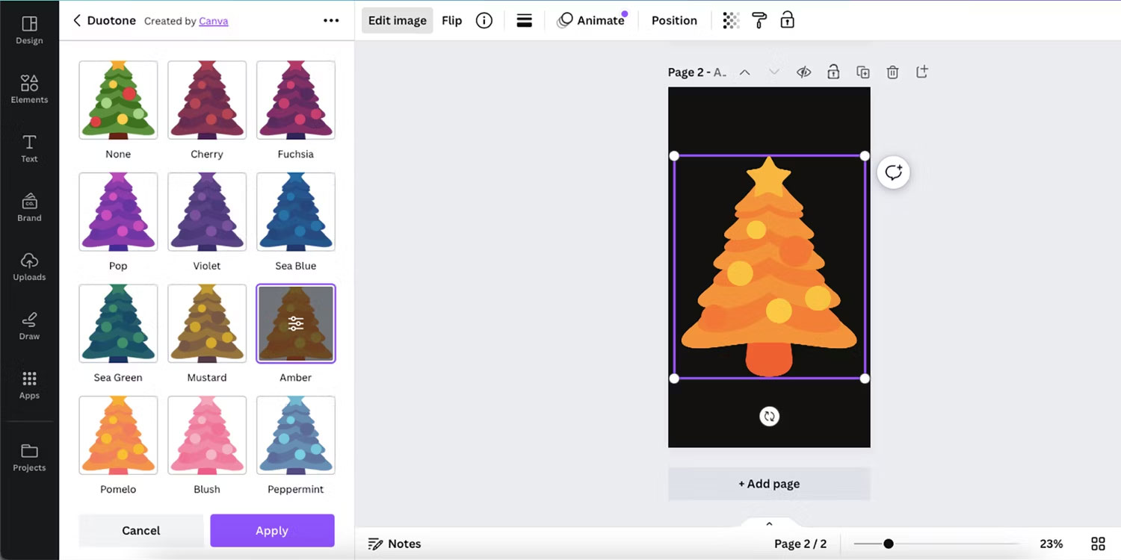
Task: Collapse the Duotone panel via back chevron
Action: (77, 21)
